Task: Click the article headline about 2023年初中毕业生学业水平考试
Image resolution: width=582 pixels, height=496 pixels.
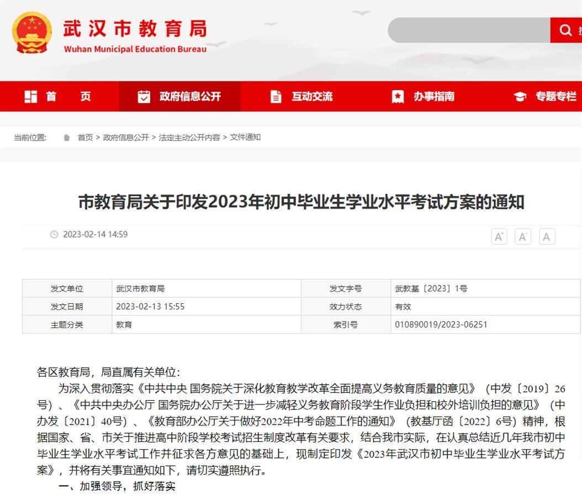Action: point(301,202)
